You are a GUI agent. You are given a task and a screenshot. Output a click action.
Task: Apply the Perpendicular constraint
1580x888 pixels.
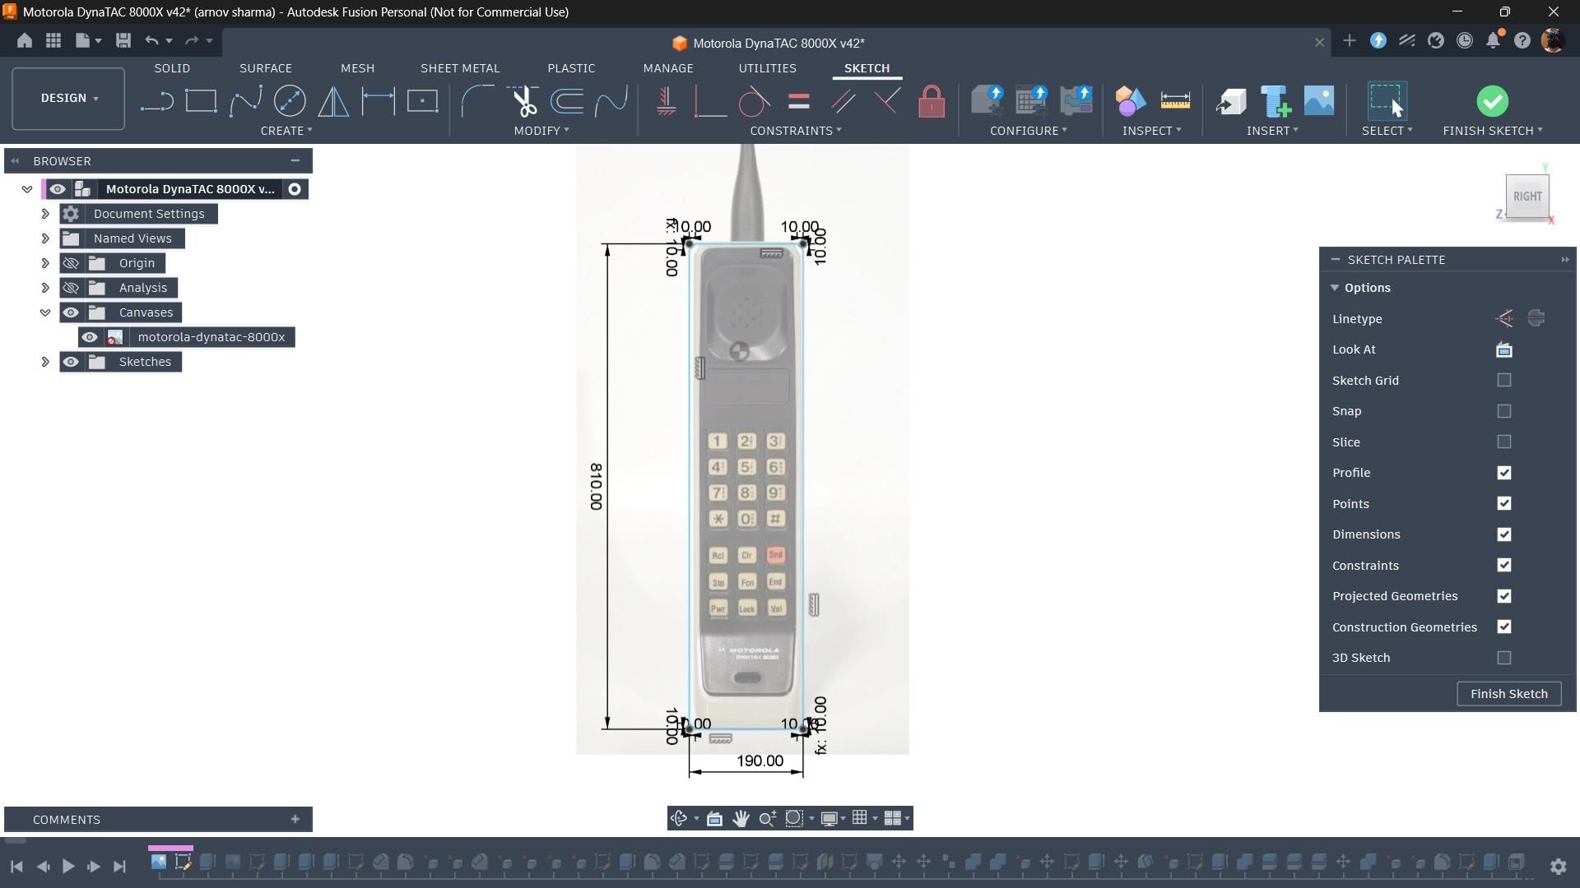(887, 102)
